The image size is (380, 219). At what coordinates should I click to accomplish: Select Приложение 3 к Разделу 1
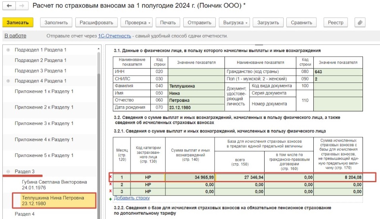pyautogui.click(x=44, y=124)
